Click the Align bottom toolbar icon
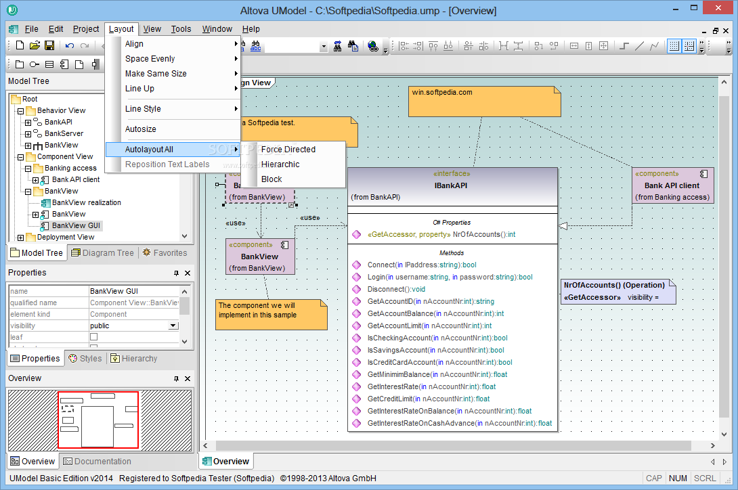This screenshot has width=738, height=490. tap(448, 46)
